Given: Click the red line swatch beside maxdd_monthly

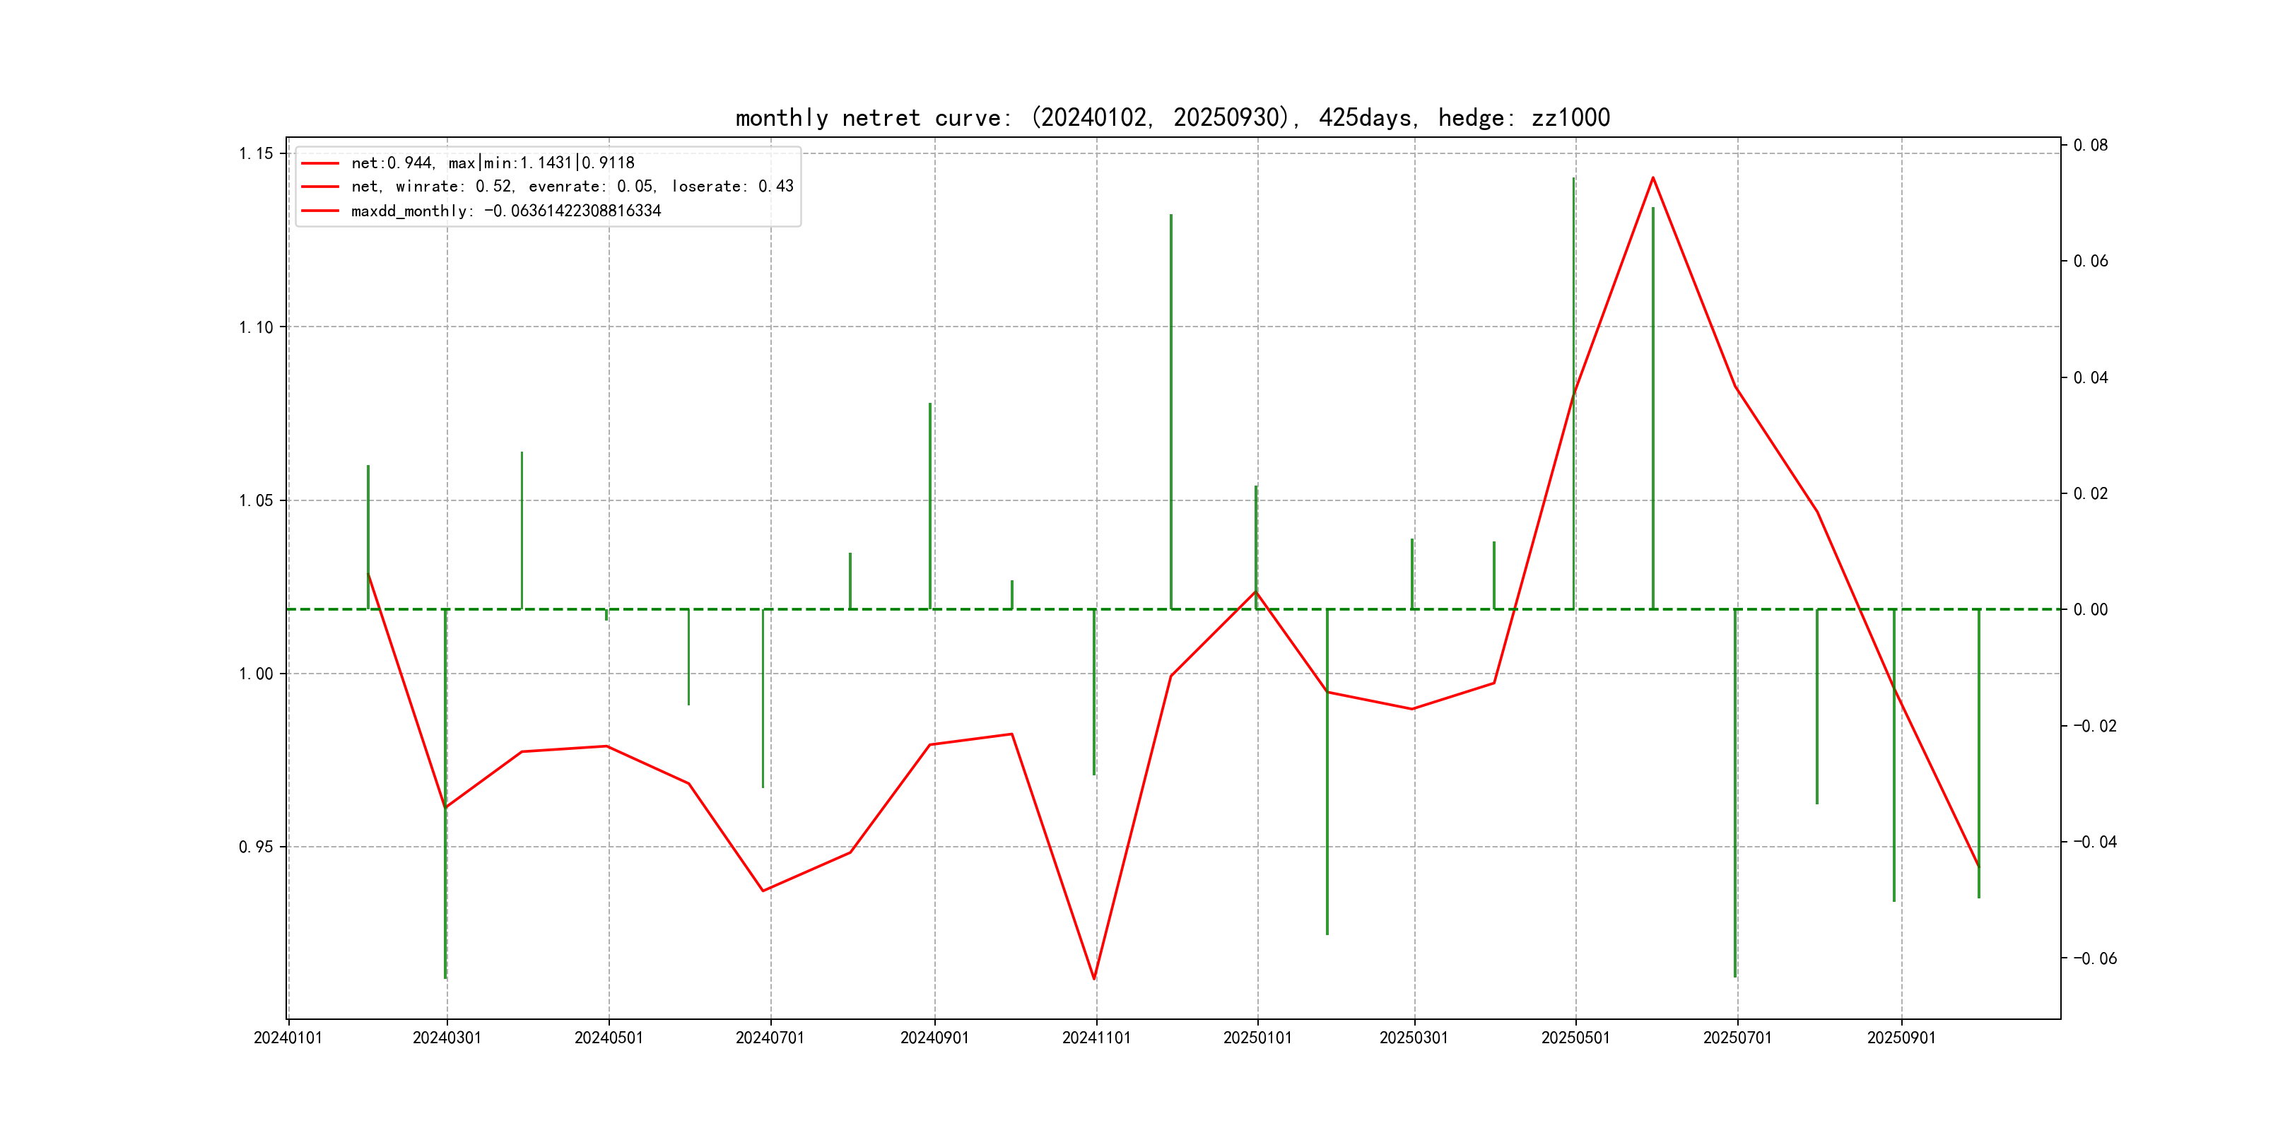Looking at the screenshot, I should point(320,211).
